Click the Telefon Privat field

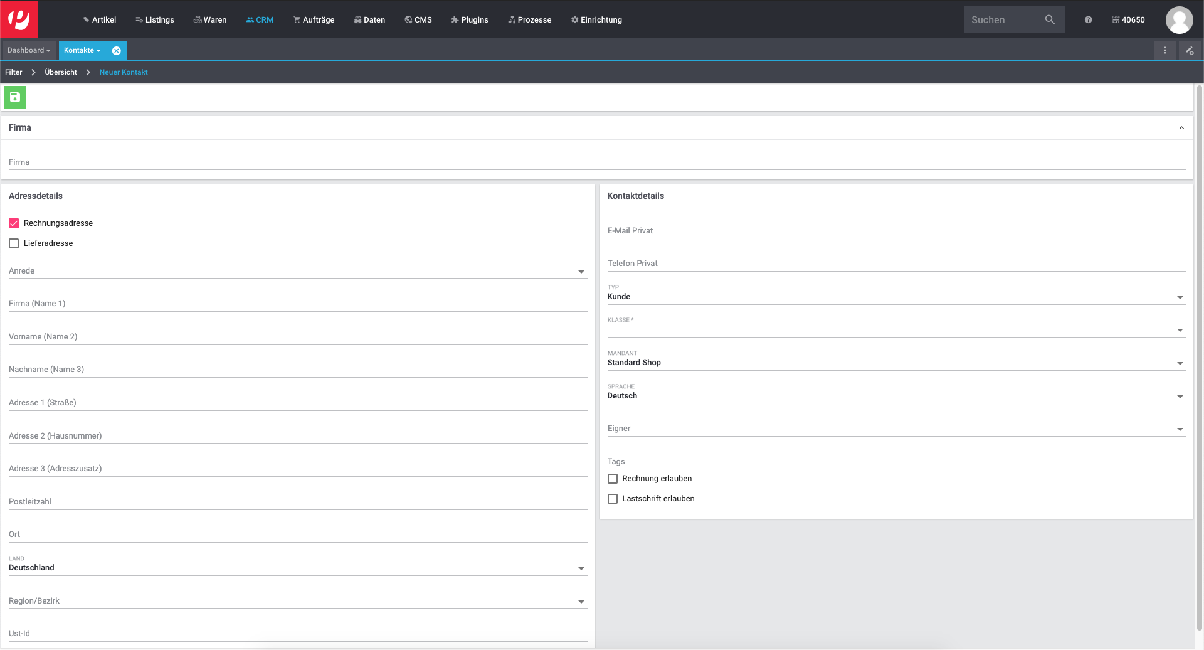(x=897, y=264)
